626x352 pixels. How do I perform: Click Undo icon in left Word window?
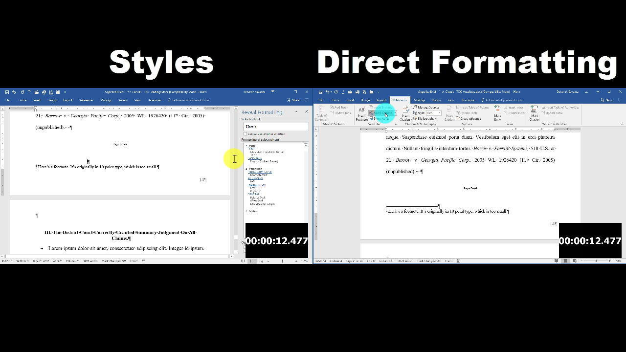pyautogui.click(x=14, y=92)
